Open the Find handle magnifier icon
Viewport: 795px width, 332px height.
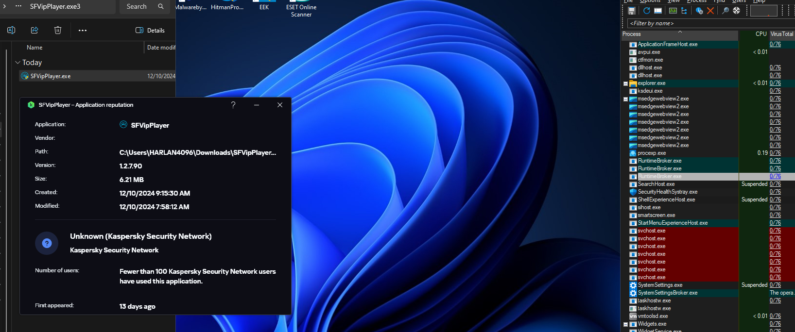pyautogui.click(x=725, y=11)
